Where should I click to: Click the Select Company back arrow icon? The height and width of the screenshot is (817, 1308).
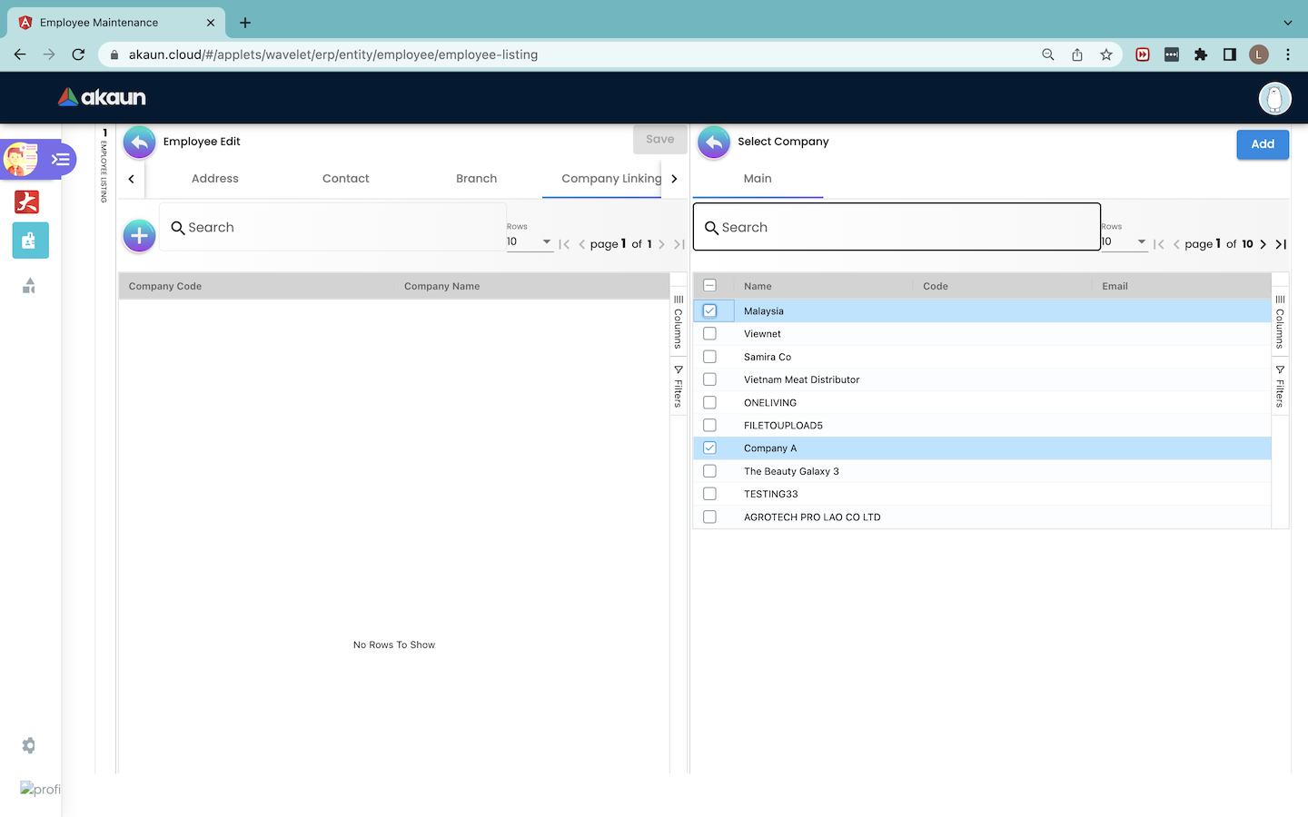714,143
